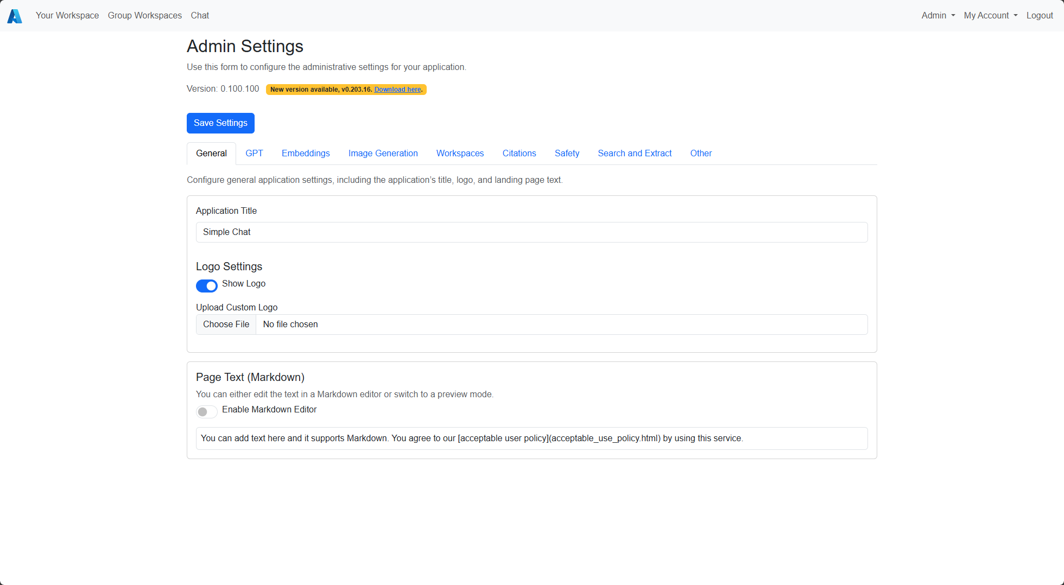Follow the Download here link

tap(397, 90)
